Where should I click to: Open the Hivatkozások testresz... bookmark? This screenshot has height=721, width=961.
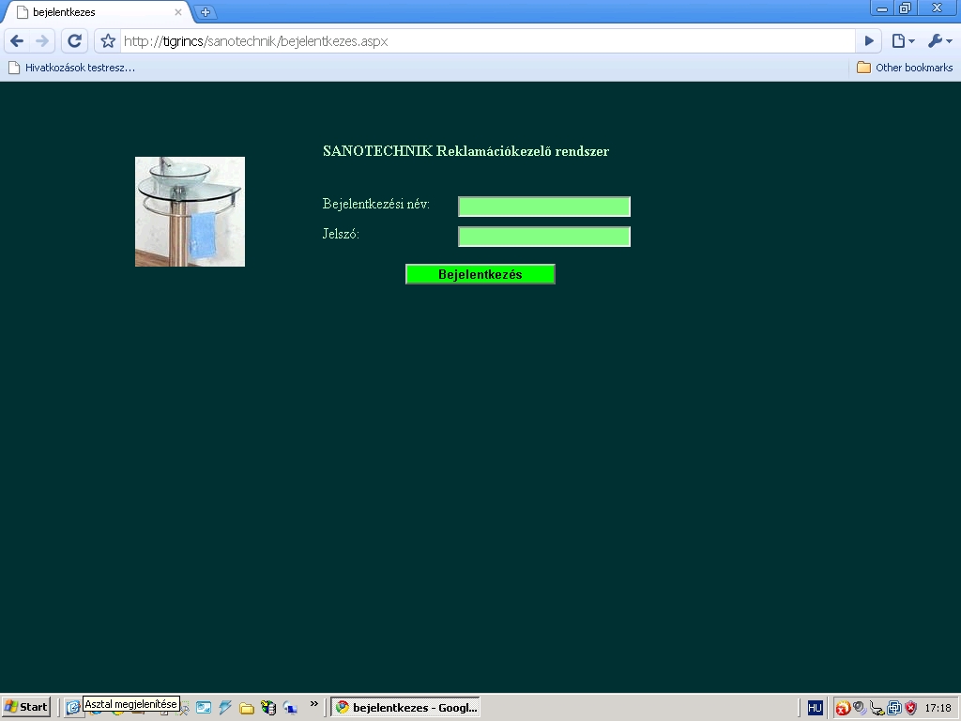(x=71, y=68)
